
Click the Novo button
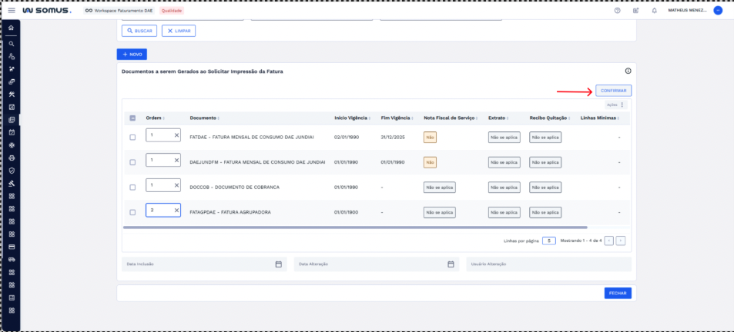tap(132, 55)
